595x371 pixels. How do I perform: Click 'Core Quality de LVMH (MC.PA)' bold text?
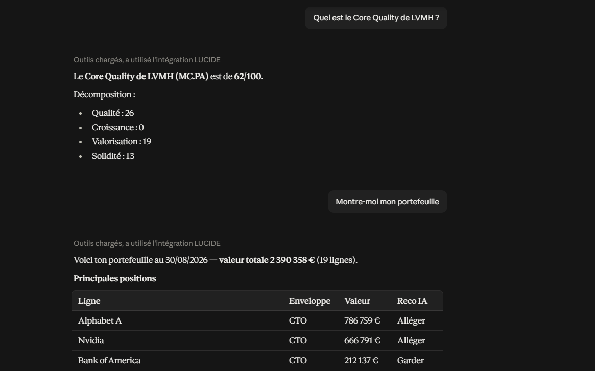click(147, 76)
